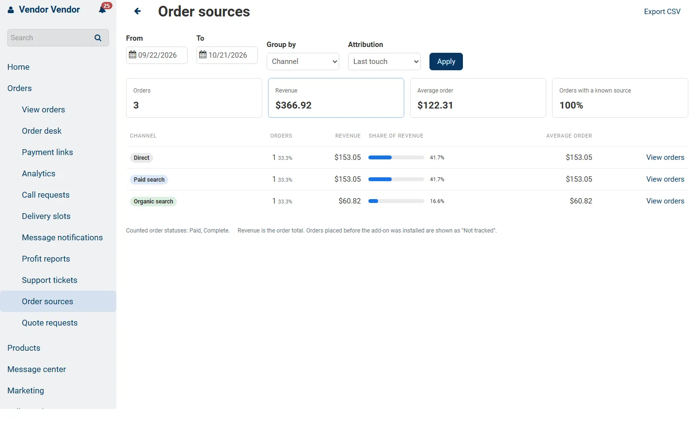The image size is (698, 436).
Task: Click Export CSV link
Action: [x=662, y=12]
